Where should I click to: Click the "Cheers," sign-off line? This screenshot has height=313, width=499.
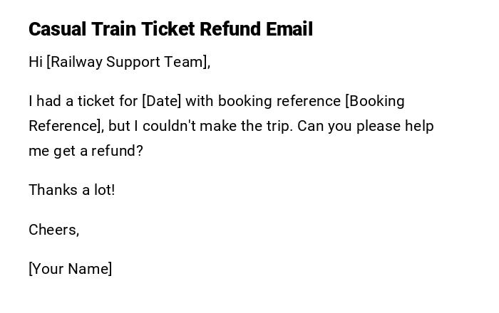pos(53,230)
